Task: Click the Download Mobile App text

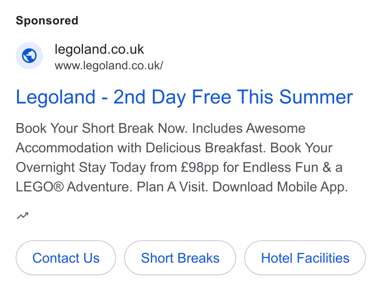Action: click(280, 187)
